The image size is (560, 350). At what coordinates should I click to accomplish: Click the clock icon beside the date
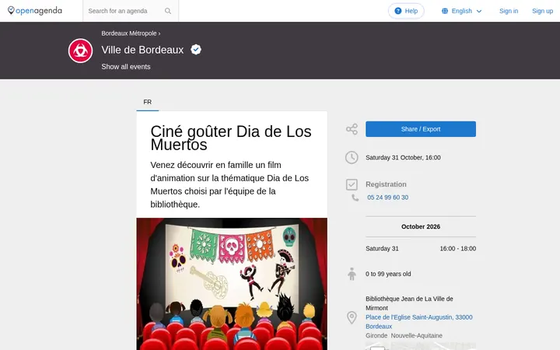point(352,157)
